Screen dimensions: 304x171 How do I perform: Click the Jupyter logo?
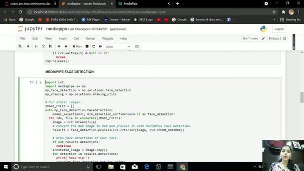(30, 29)
